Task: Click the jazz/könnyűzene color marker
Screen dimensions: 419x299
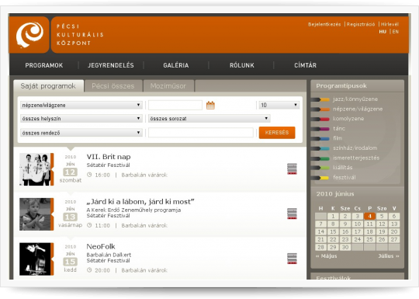Action: [320, 99]
